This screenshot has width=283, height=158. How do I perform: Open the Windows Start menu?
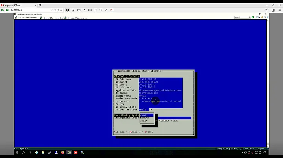pyautogui.click(x=17, y=153)
